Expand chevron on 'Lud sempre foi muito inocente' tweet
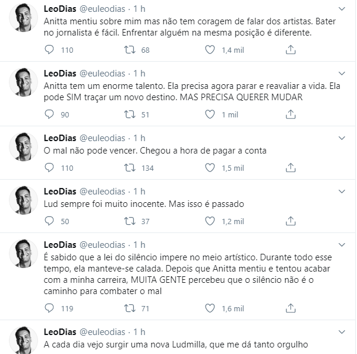 342,192
